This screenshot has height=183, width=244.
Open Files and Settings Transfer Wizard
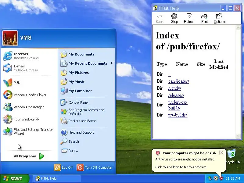pyautogui.click(x=29, y=131)
